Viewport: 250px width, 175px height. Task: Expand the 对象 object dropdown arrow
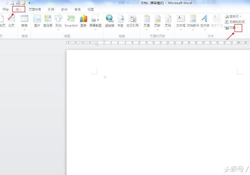pos(238,28)
